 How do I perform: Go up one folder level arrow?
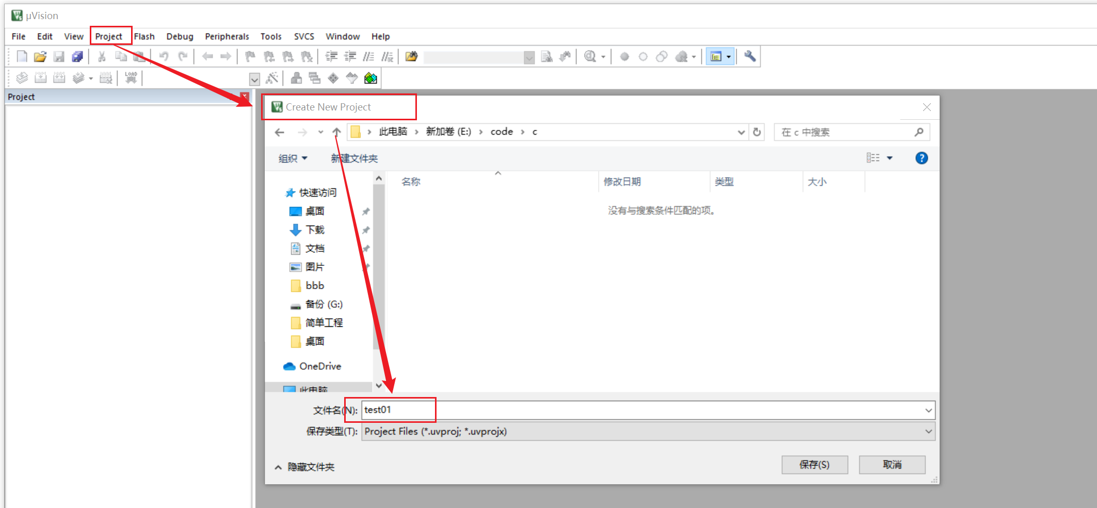tap(336, 132)
